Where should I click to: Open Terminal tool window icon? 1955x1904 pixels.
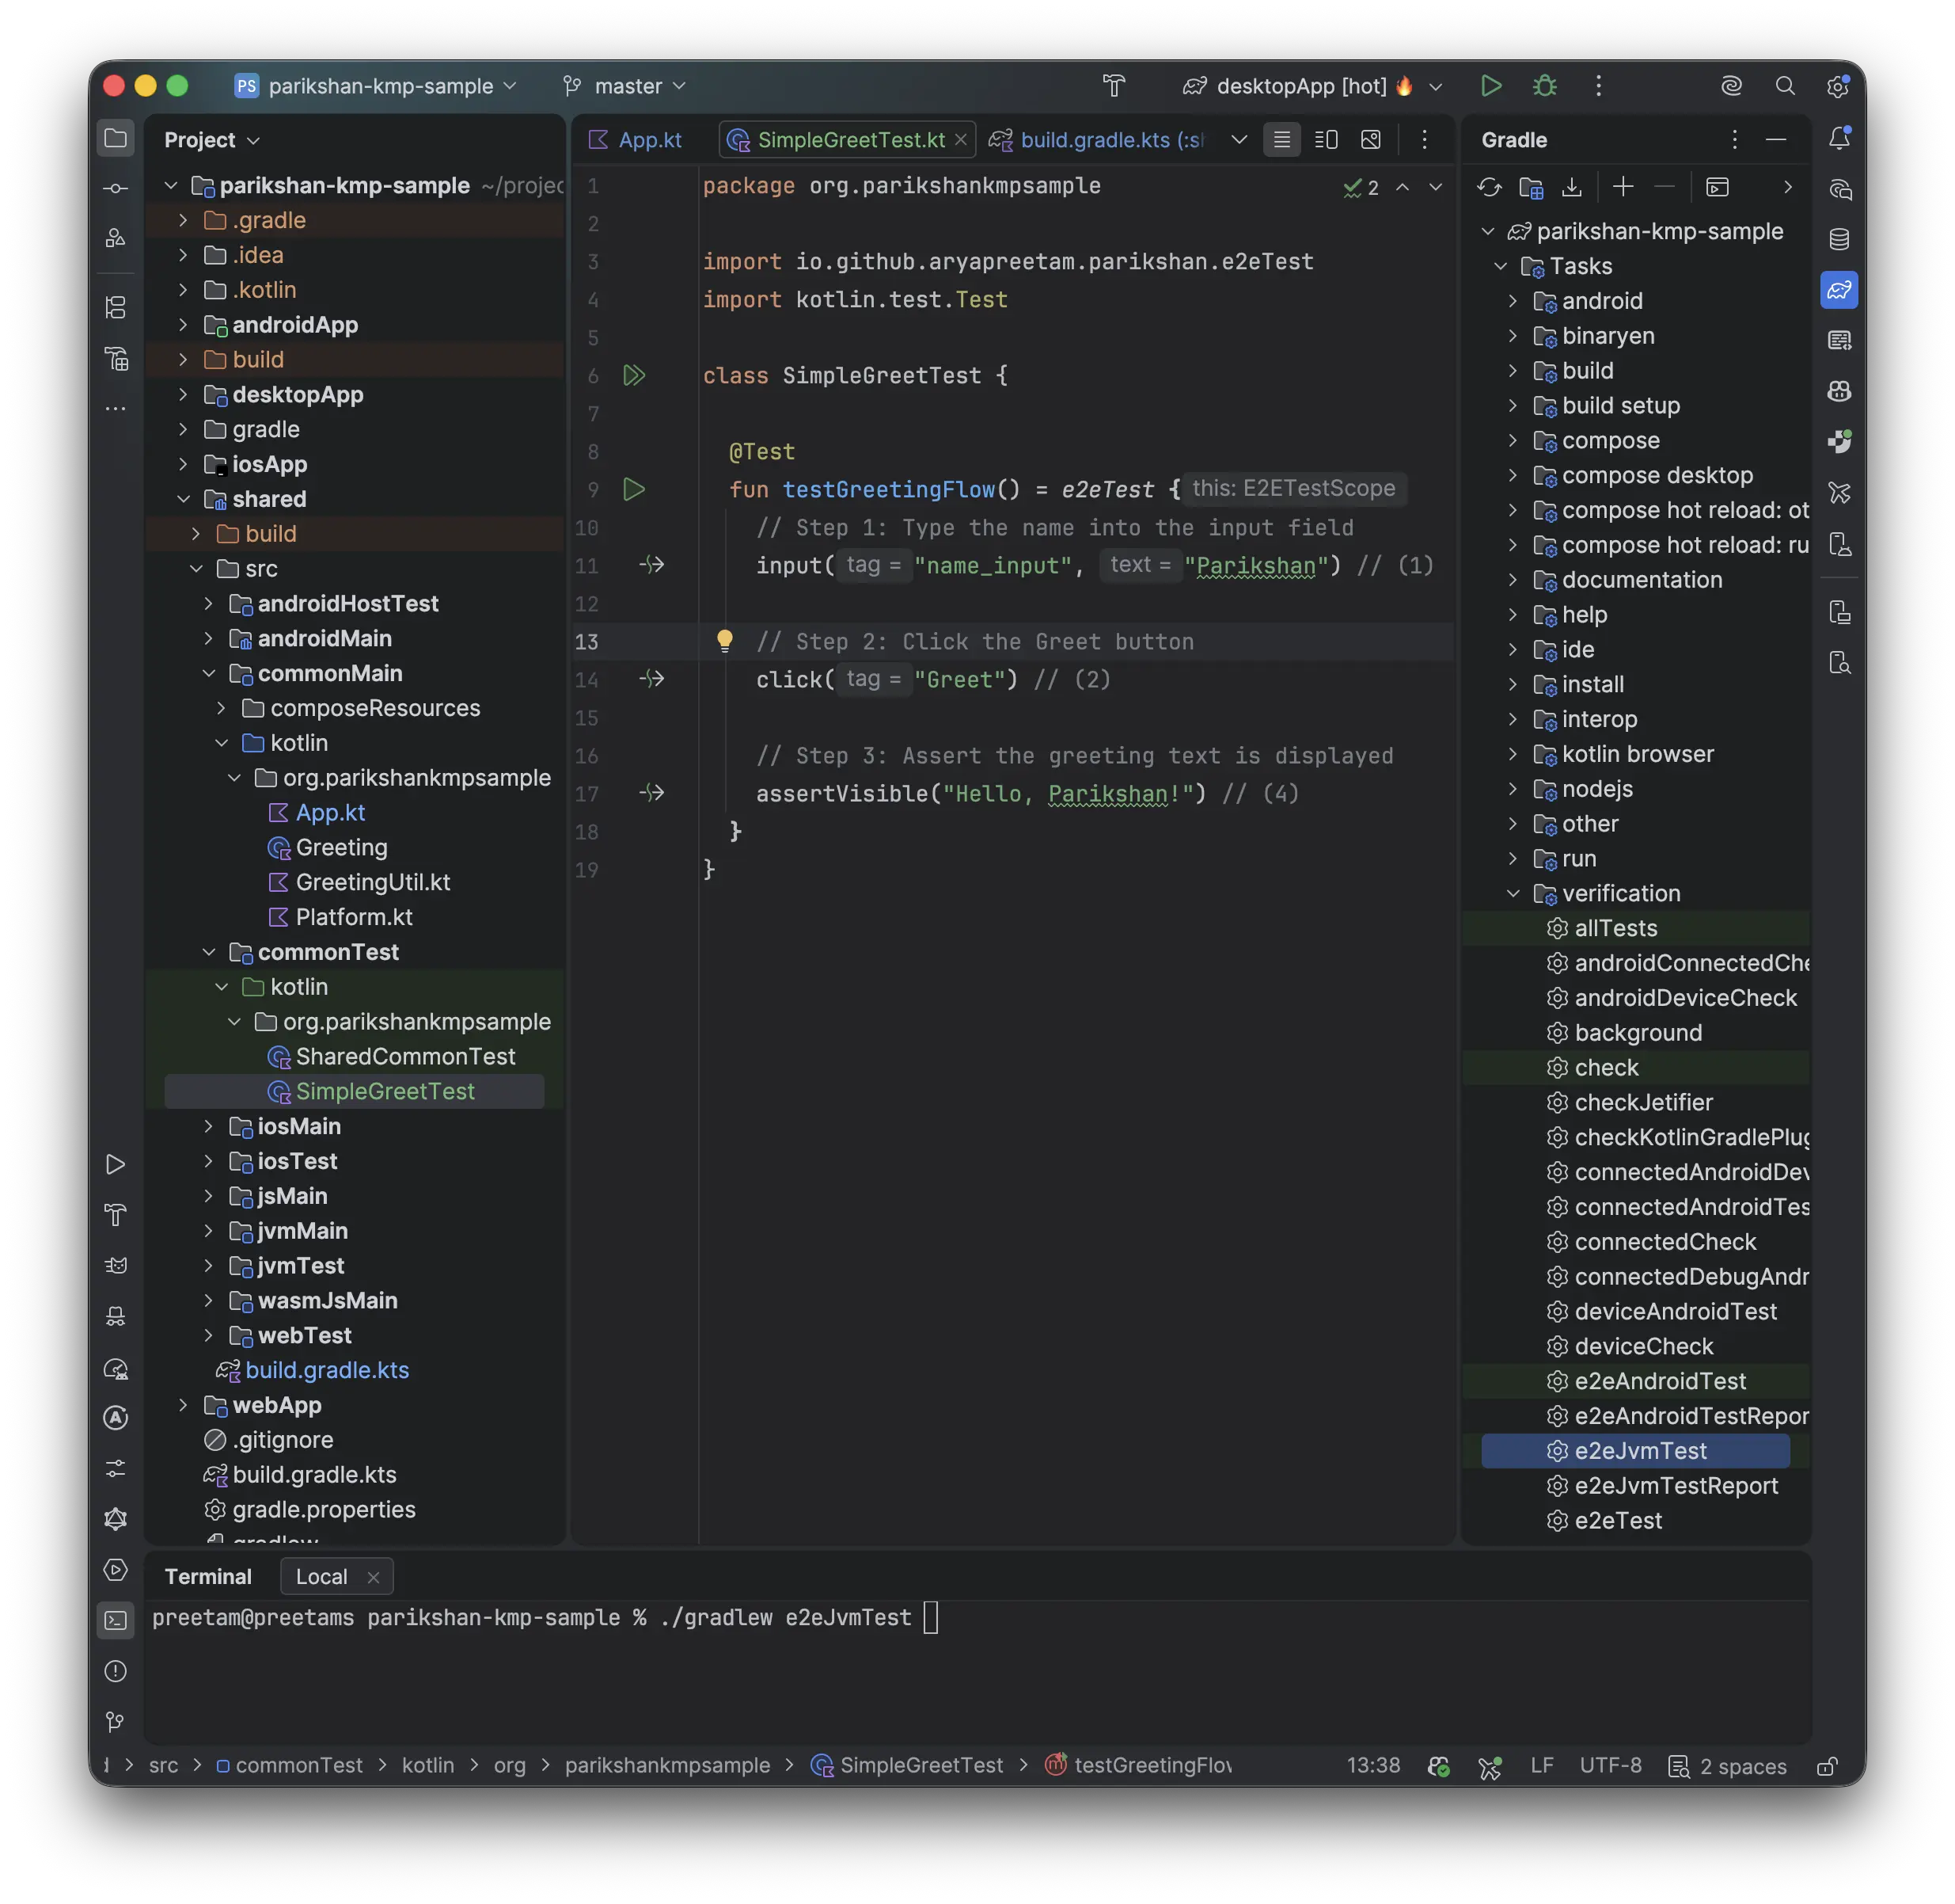tap(116, 1620)
